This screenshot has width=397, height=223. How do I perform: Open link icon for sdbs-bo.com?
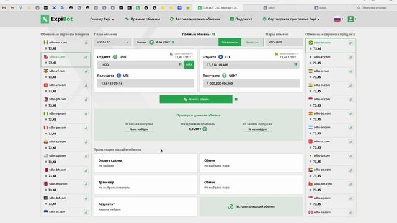[350, 114]
